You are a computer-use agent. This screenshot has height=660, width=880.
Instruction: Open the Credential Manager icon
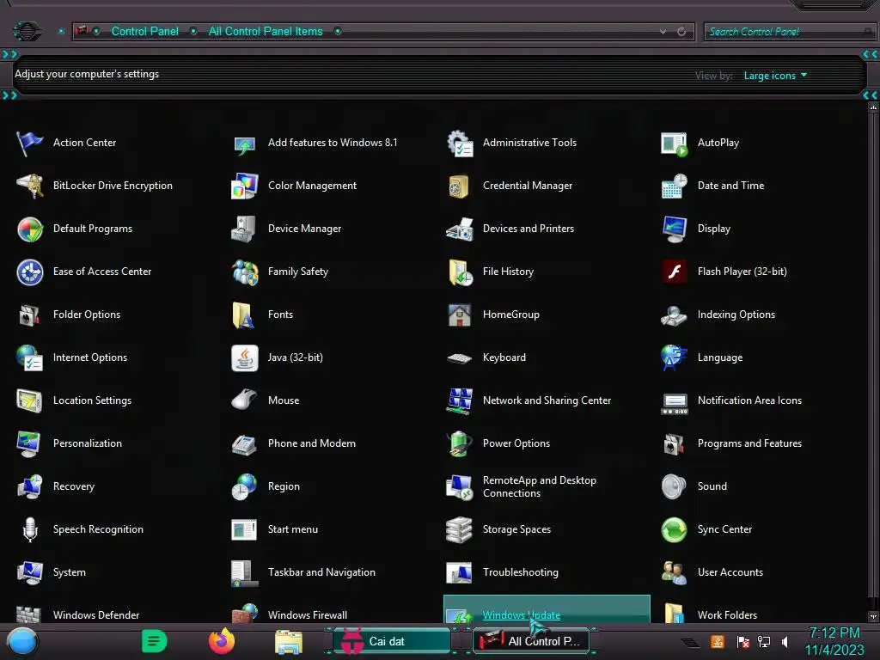coord(460,186)
